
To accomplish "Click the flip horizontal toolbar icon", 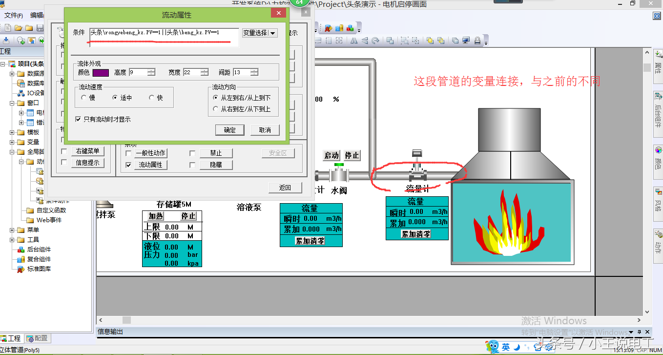I will (x=353, y=41).
